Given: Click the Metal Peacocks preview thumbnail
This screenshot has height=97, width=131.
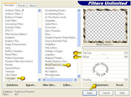Looking at the screenshot, I should pos(105,26).
